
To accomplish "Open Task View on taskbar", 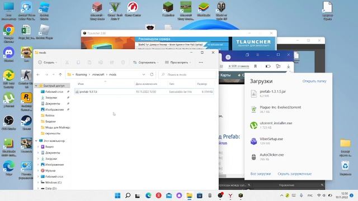I will [138, 195].
